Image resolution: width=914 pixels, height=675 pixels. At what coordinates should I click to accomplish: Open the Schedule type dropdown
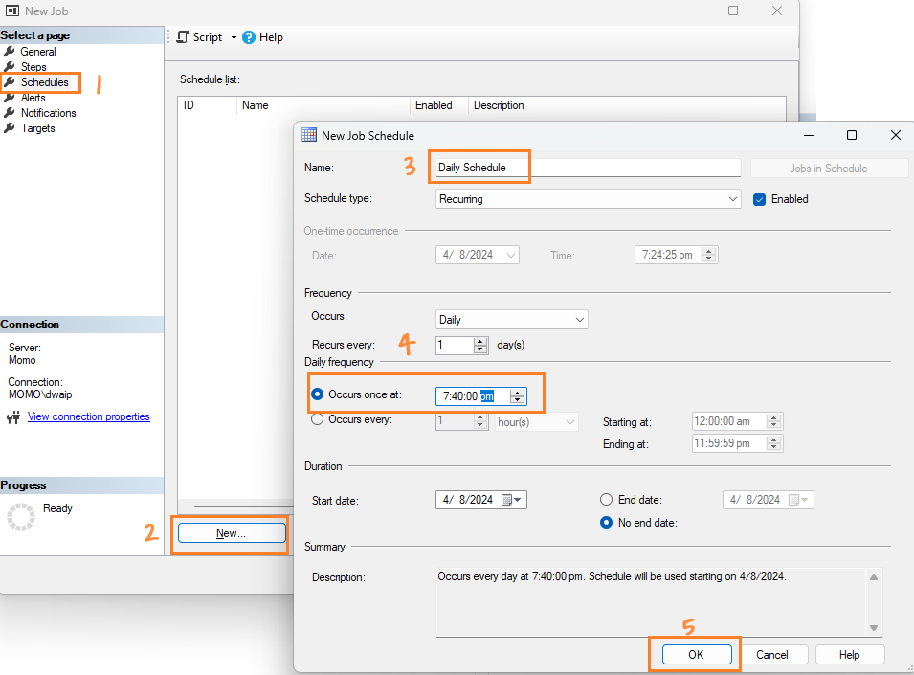point(589,199)
